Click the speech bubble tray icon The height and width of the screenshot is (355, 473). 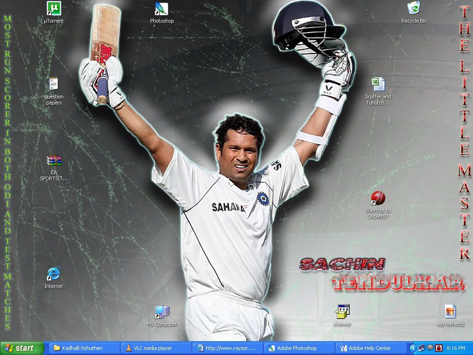(430, 348)
